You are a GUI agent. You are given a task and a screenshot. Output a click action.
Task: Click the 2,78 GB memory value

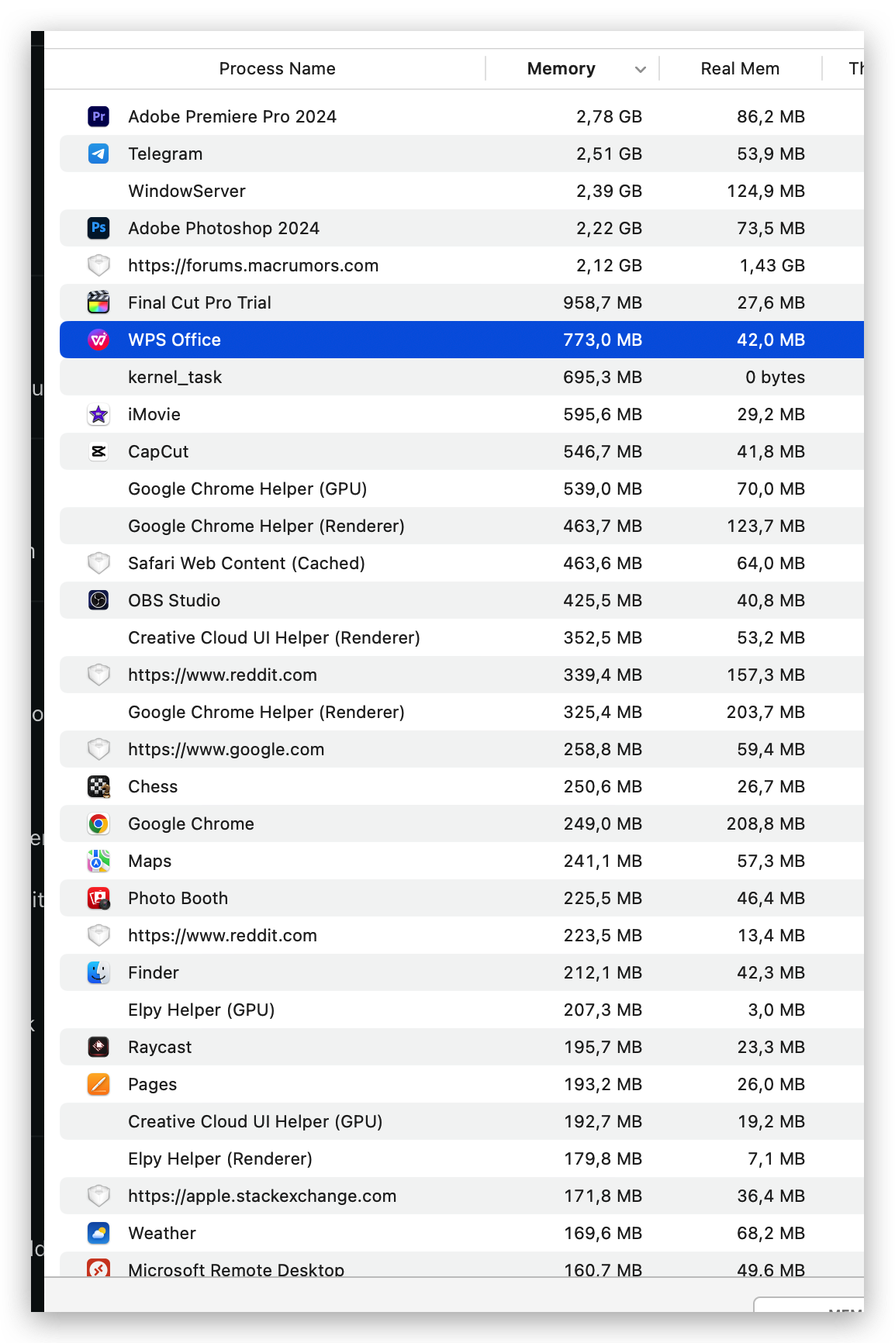coord(609,116)
